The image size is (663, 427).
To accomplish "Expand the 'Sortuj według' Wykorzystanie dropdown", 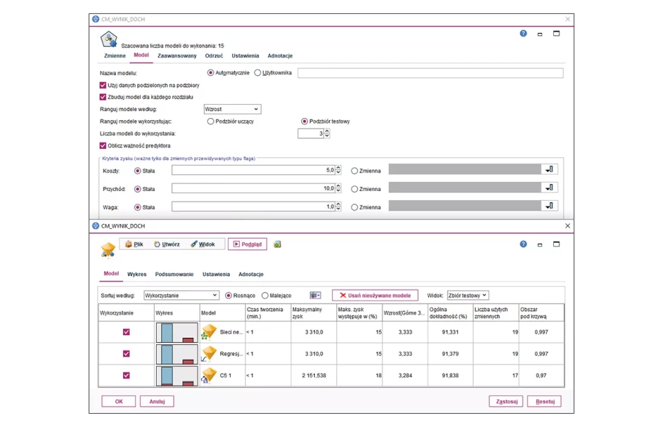I will point(181,295).
